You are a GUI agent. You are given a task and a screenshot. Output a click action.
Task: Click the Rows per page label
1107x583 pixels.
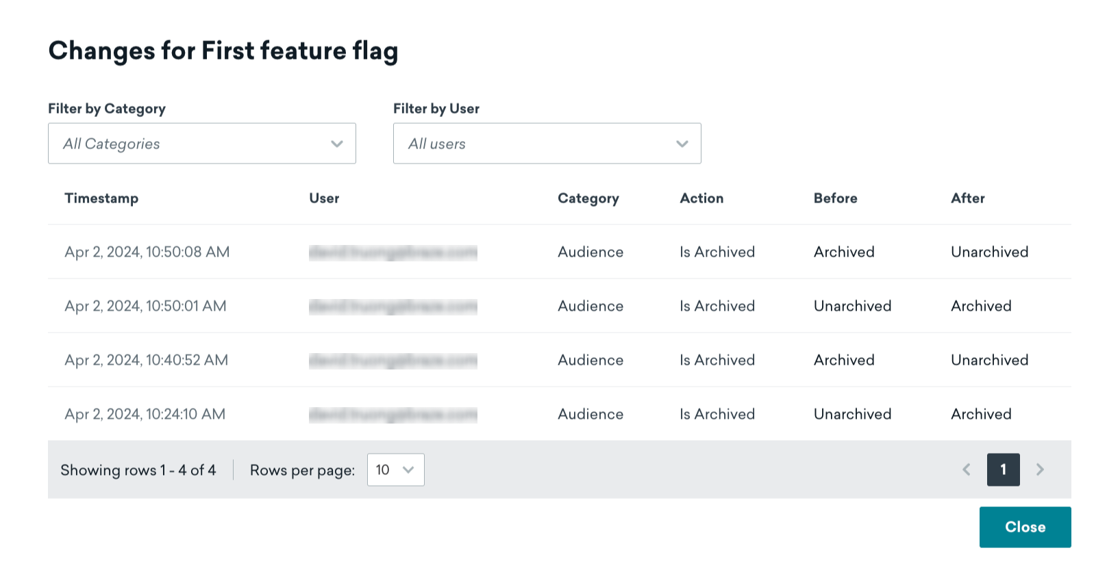(302, 470)
